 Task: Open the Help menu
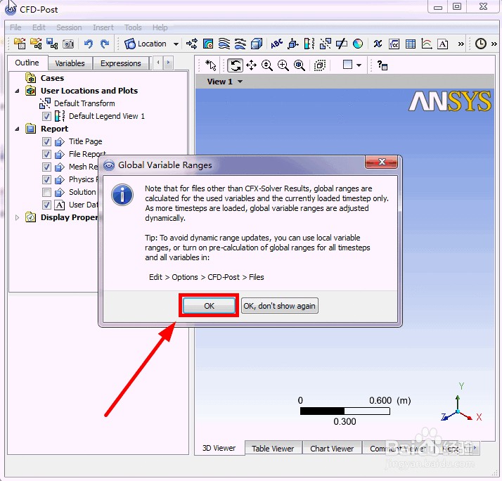pos(160,27)
